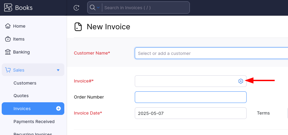Open Customers in the sidebar
Screen dimensions: 288x135
pos(25,83)
